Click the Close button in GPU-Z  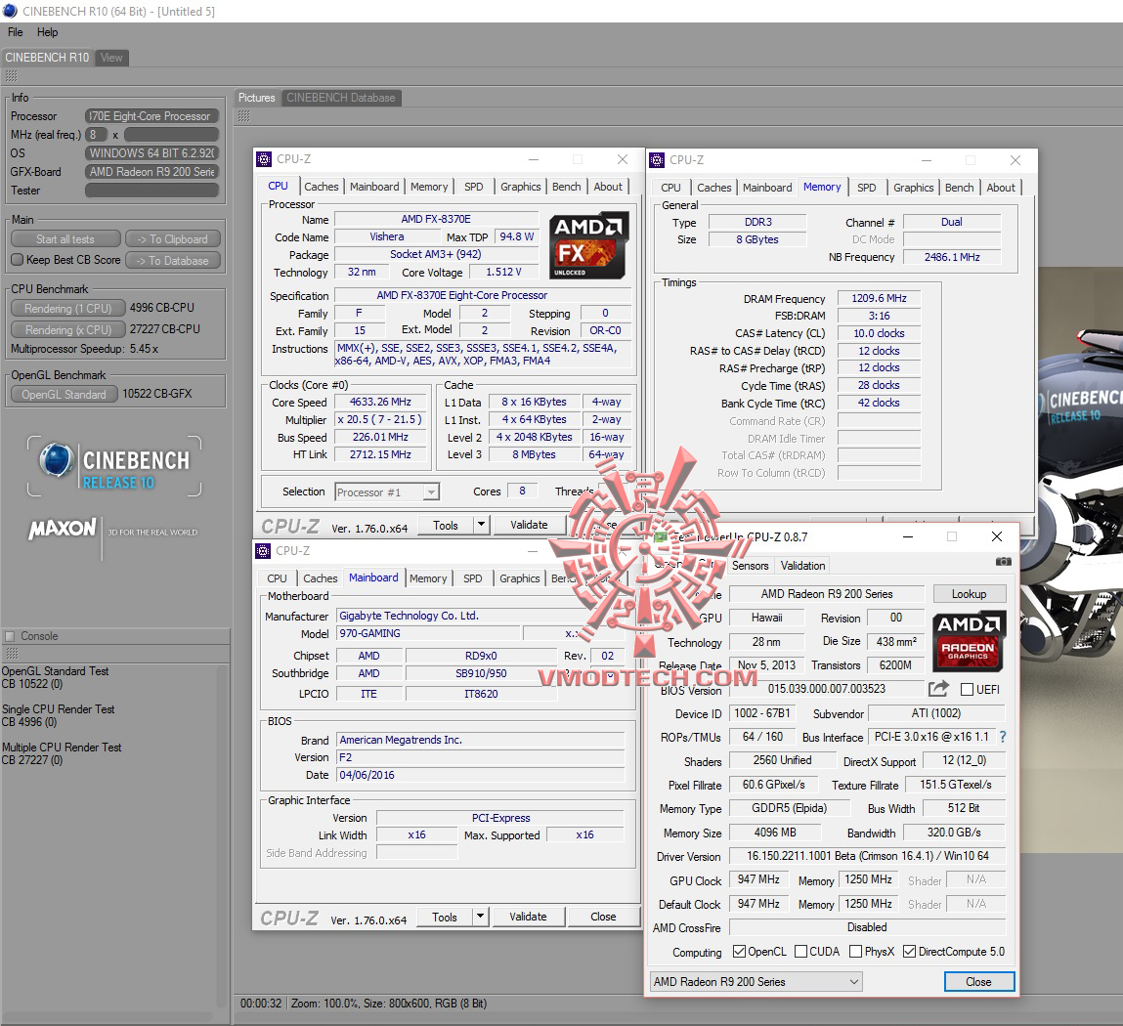tap(978, 982)
